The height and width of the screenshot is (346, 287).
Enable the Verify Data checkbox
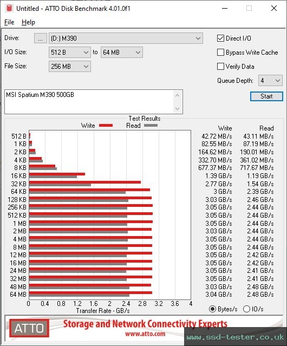pos(220,67)
